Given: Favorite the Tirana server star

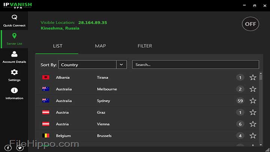Looking at the screenshot, I should point(253,78).
